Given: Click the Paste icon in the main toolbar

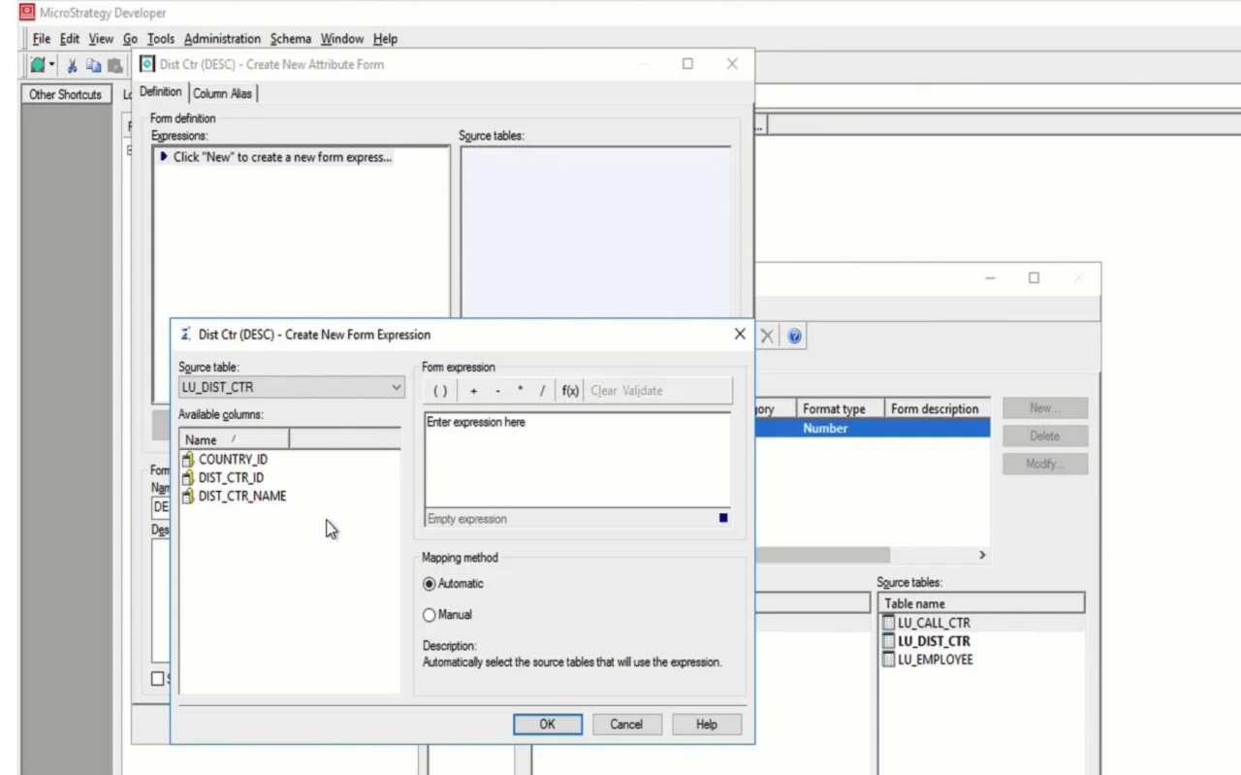Looking at the screenshot, I should (x=115, y=65).
